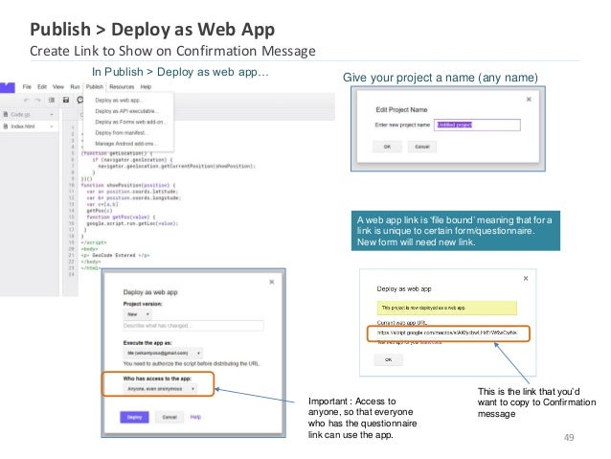Choose Deploy from manifest... entry
Viewport: 611px width, 459px height.
(121, 132)
